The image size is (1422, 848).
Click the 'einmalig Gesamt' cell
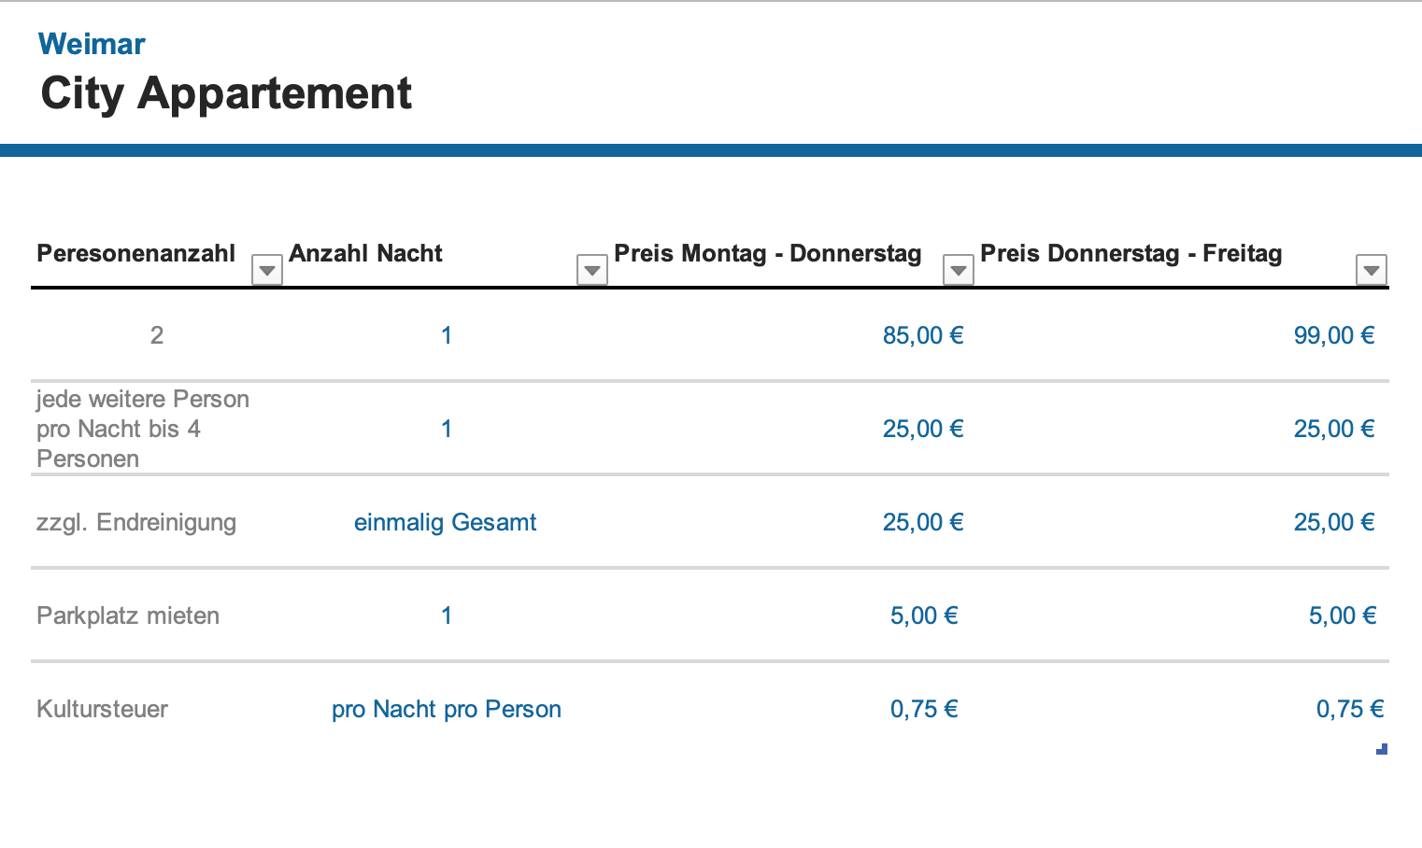[x=446, y=522]
